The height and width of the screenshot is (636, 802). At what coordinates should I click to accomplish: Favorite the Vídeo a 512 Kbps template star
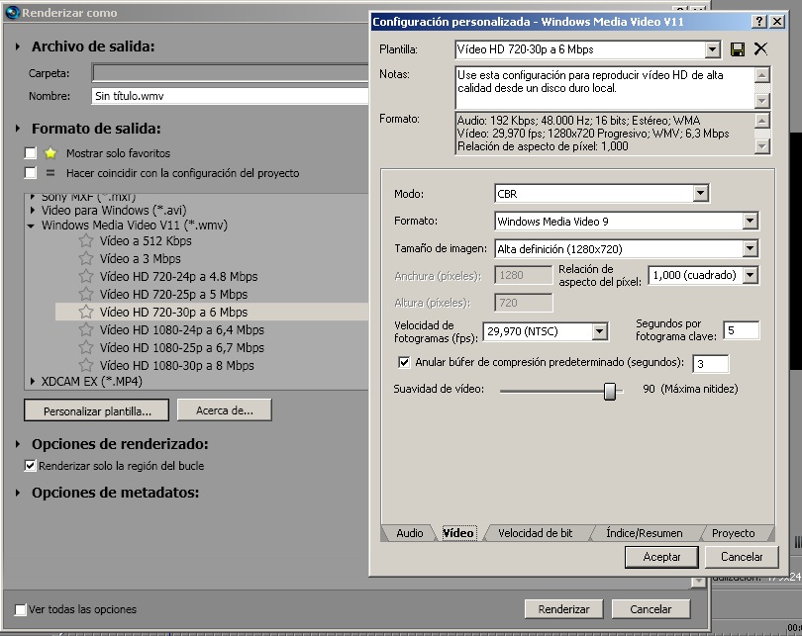click(86, 240)
